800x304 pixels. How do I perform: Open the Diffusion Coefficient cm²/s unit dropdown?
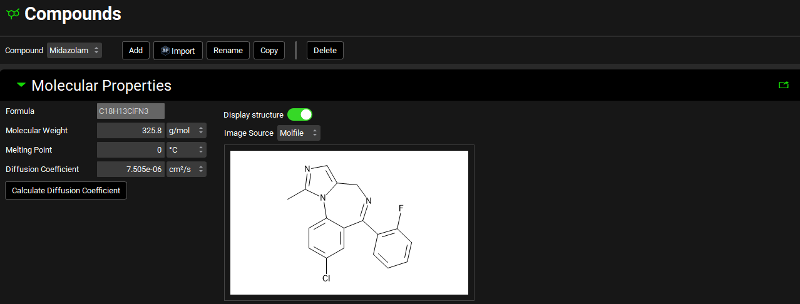pos(186,170)
